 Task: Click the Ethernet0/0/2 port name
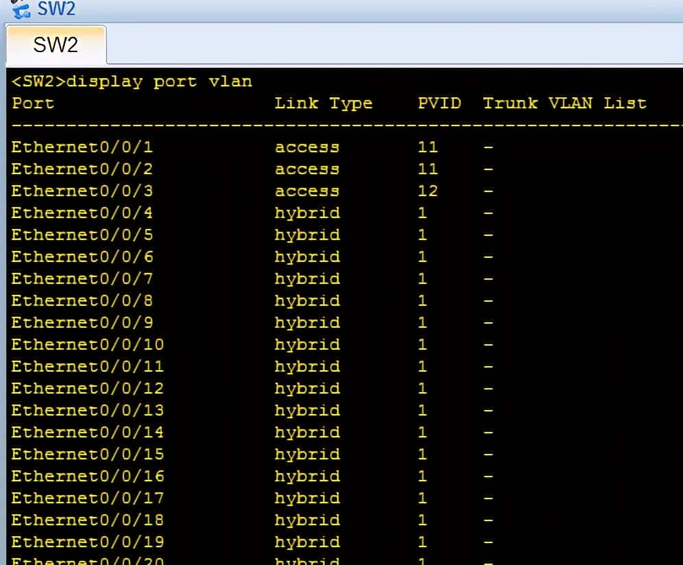[82, 169]
